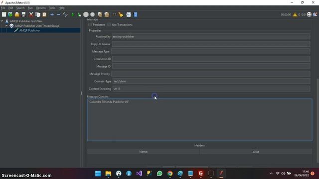
Task: Click the Message Type field
Action: pos(210,52)
